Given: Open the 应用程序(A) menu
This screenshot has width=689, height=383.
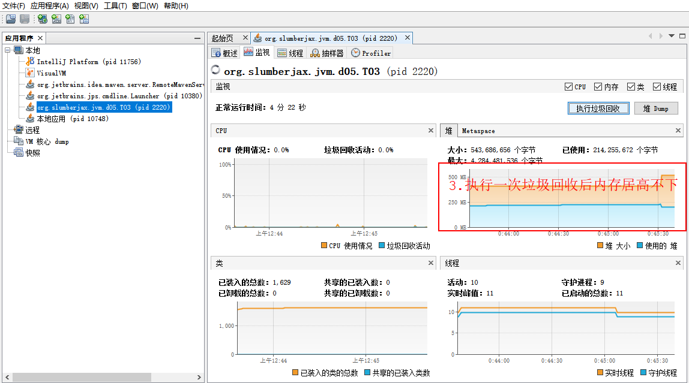Looking at the screenshot, I should (50, 6).
